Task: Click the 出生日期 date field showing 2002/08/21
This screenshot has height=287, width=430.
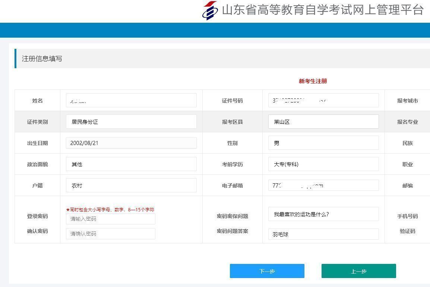Action: pyautogui.click(x=131, y=143)
